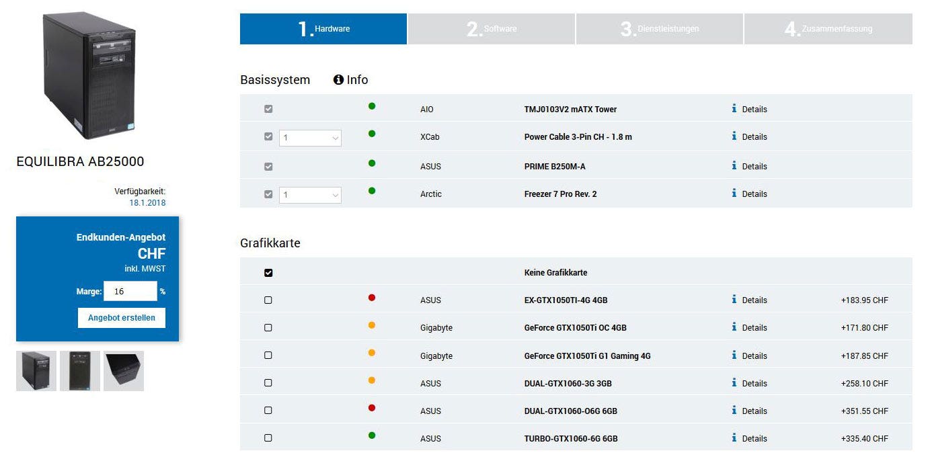Click red availability dot for EX-GTX1050TI-4G
Image resolution: width=928 pixels, height=457 pixels.
372,298
